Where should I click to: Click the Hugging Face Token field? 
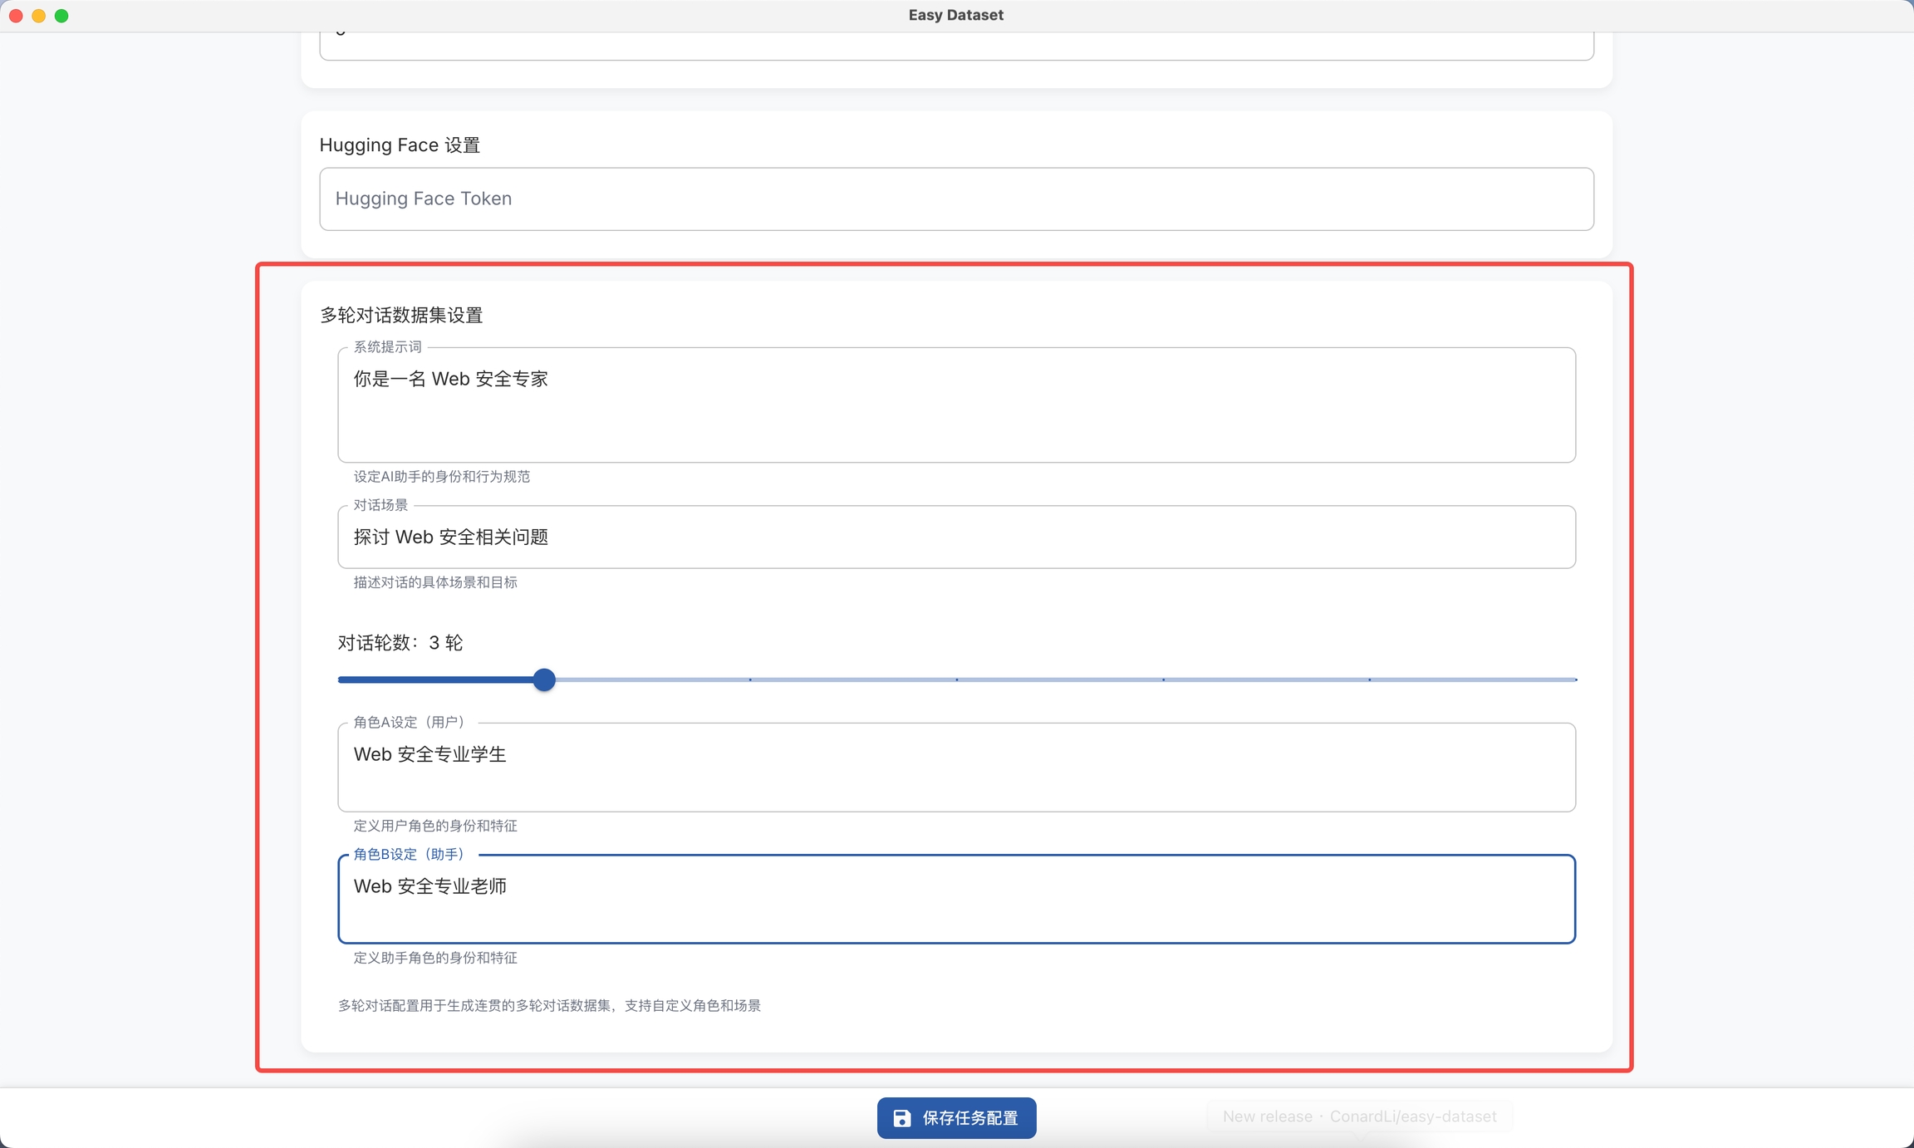955,199
